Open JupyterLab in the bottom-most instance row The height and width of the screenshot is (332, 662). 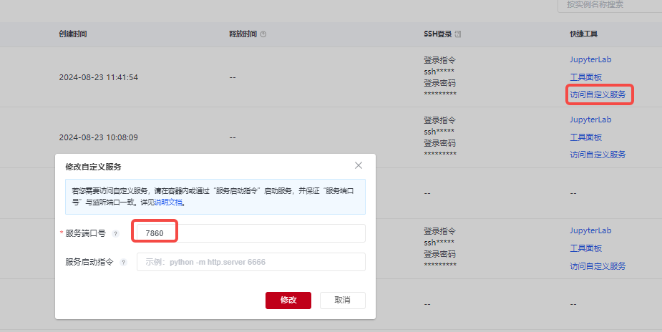590,231
